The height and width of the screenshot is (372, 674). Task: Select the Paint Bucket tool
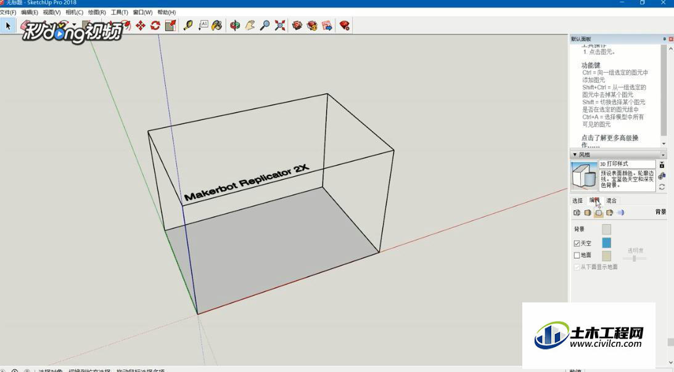[217, 26]
